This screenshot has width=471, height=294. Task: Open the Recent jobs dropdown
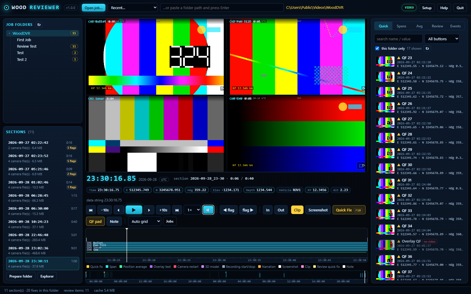[133, 8]
